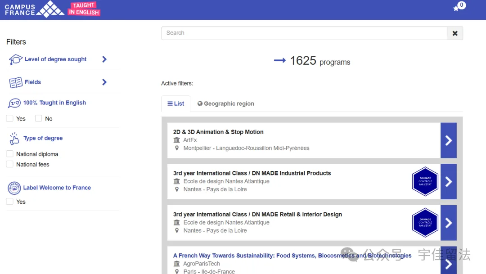Click 3rd year DN MADE Industrial Products title
Image resolution: width=486 pixels, height=274 pixels.
(252, 173)
